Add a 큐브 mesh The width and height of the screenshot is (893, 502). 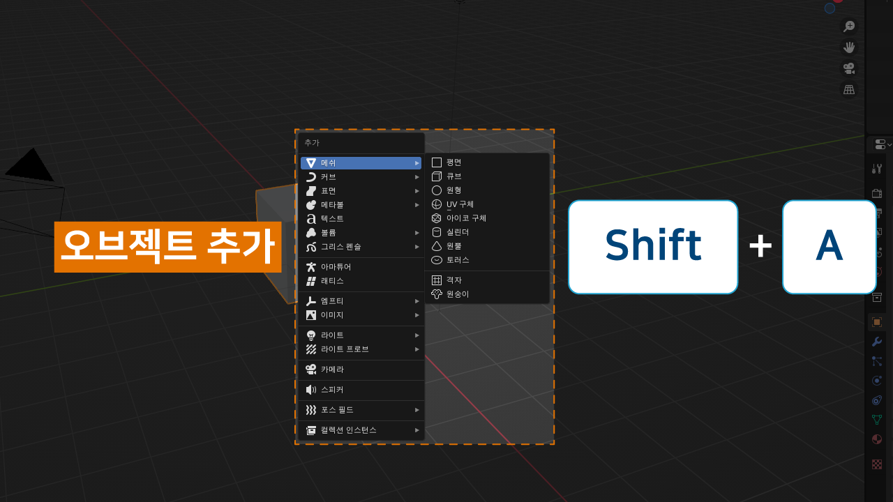click(x=454, y=176)
